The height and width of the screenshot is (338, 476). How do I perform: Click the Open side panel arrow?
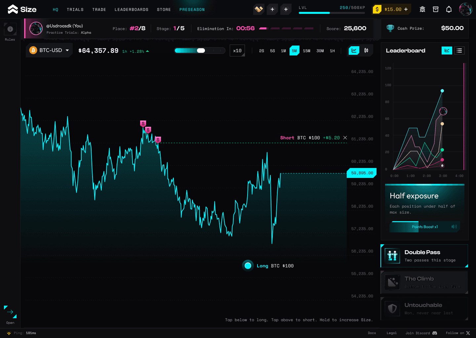pyautogui.click(x=10, y=312)
